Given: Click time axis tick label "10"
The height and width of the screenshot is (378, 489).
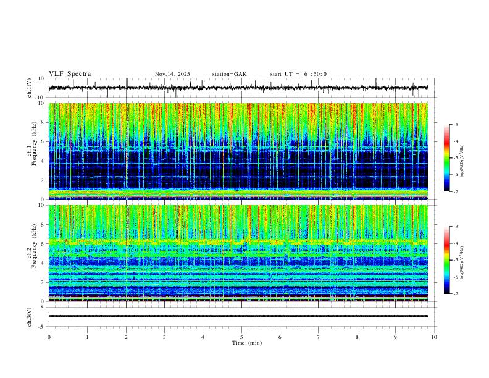Looking at the screenshot, I should [434, 337].
